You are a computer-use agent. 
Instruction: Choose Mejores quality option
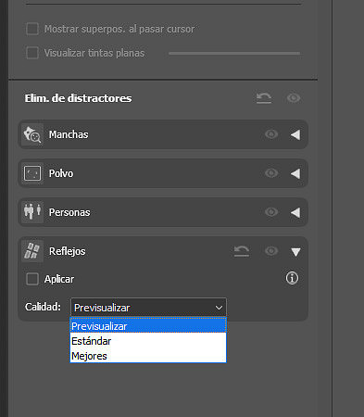click(x=148, y=356)
